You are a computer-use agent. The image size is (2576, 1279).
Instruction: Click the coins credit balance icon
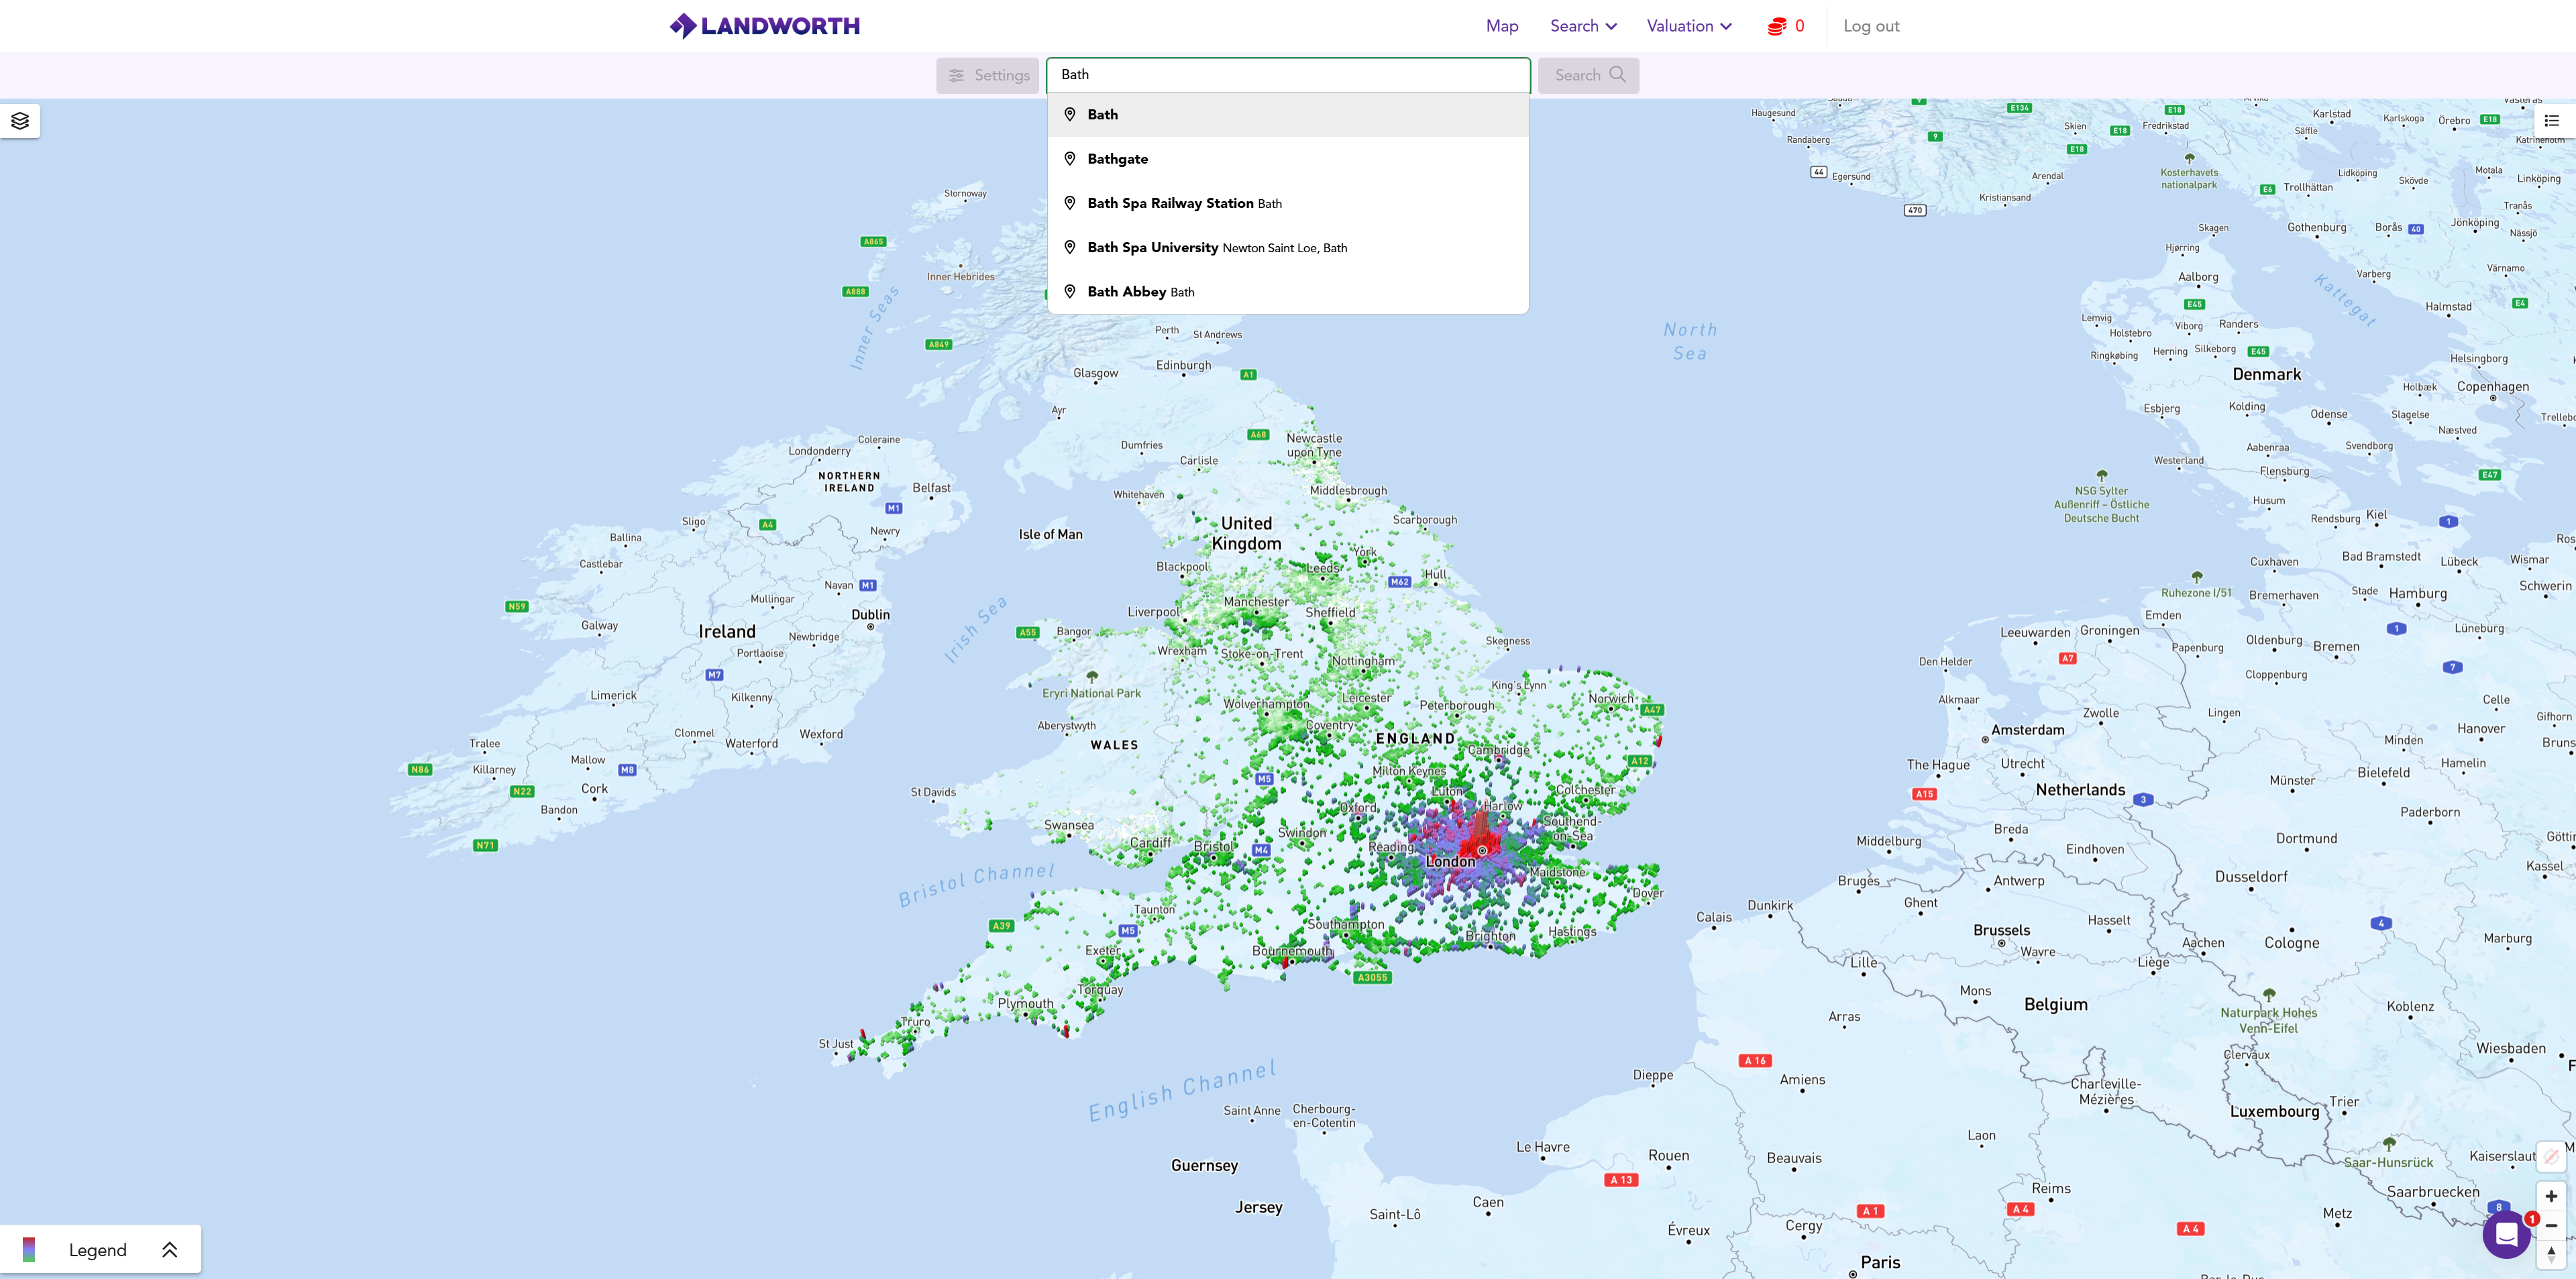(x=1776, y=26)
